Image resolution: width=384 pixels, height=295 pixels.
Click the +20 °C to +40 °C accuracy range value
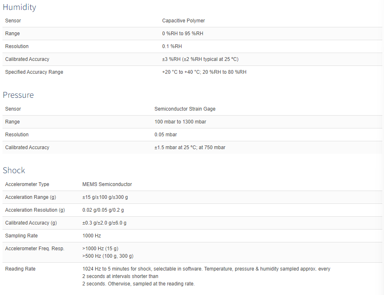[204, 72]
